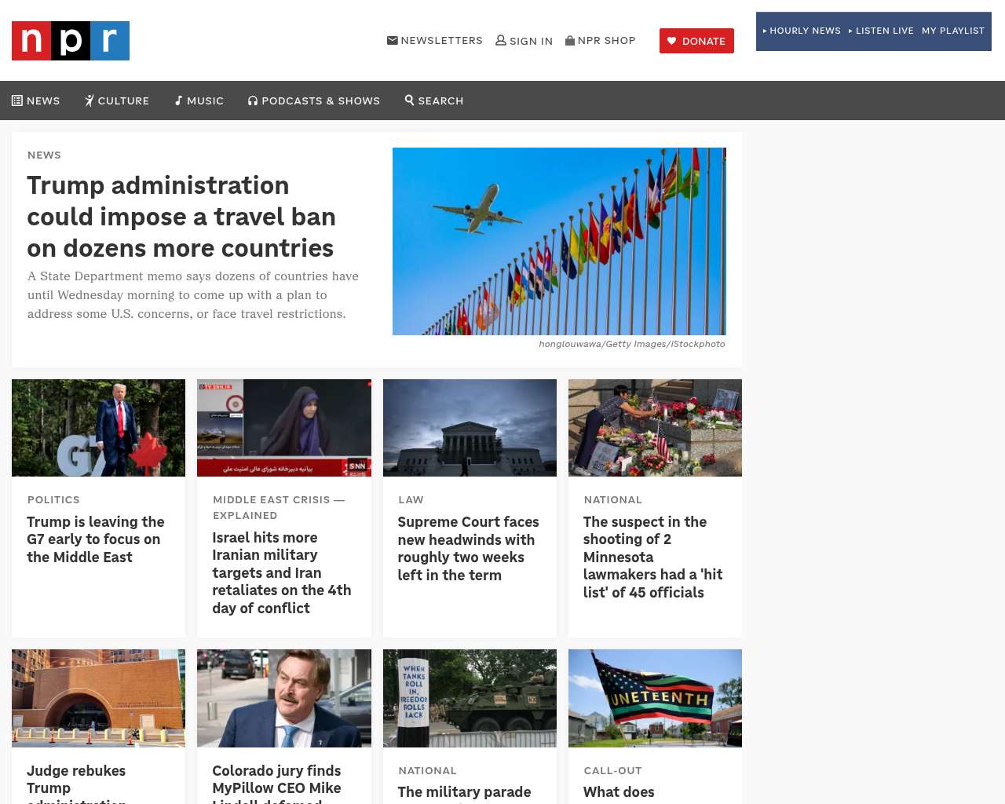The width and height of the screenshot is (1005, 804).
Task: Click the POLITICS category label
Action: 53,499
